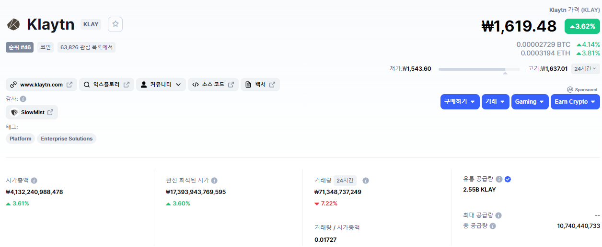This screenshot has height=247, width=602.
Task: Click the 63,826 관심 목록에서 badge
Action: tap(86, 47)
